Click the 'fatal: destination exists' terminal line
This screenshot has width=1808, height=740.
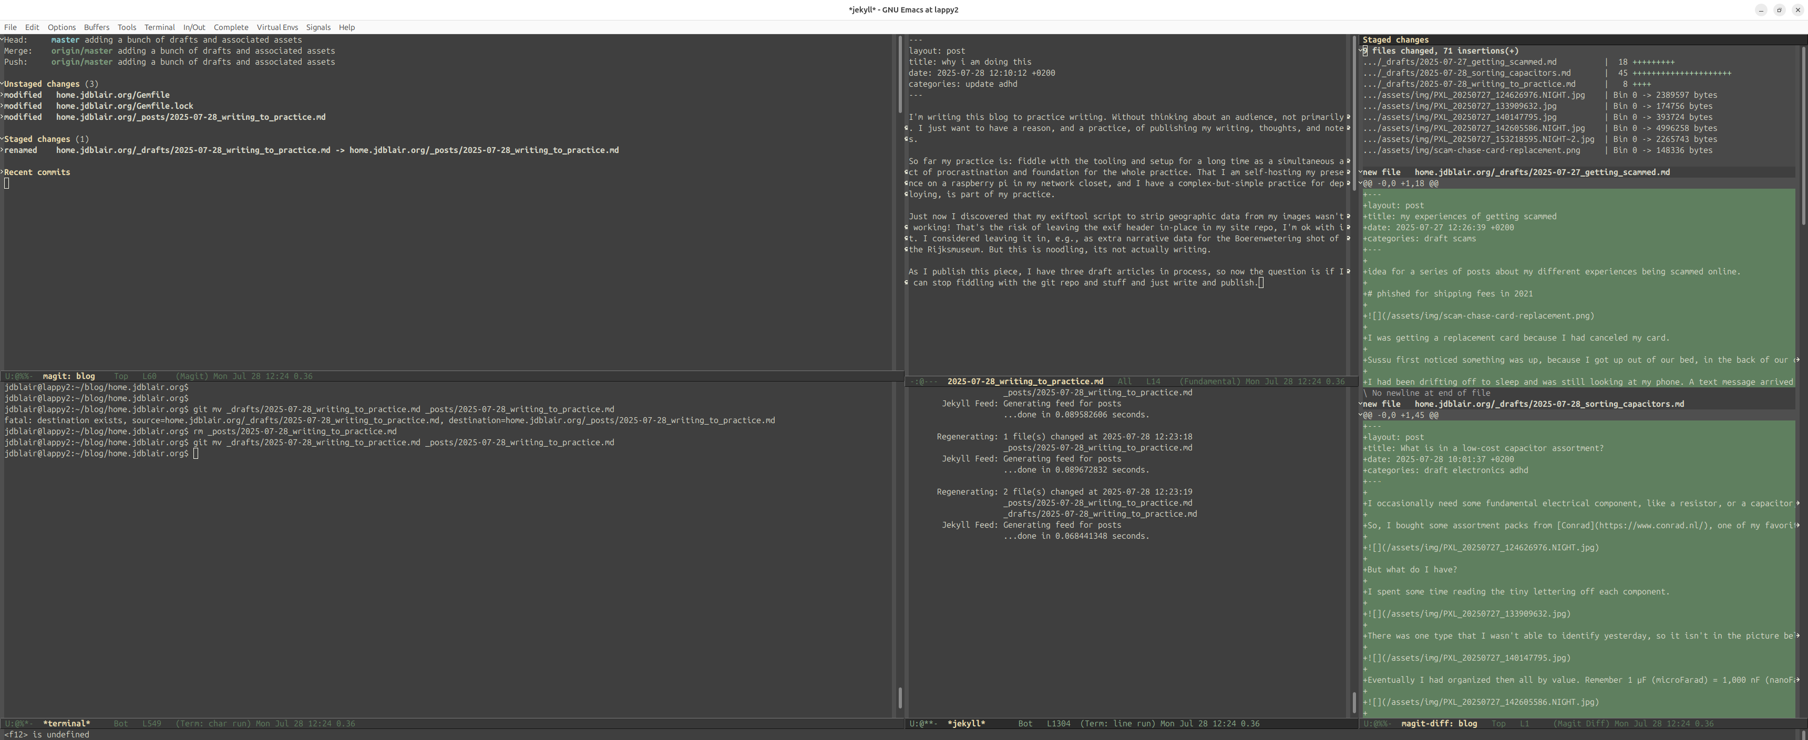389,420
